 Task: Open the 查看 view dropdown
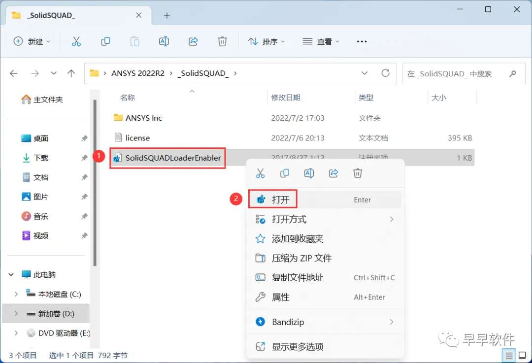(x=321, y=41)
